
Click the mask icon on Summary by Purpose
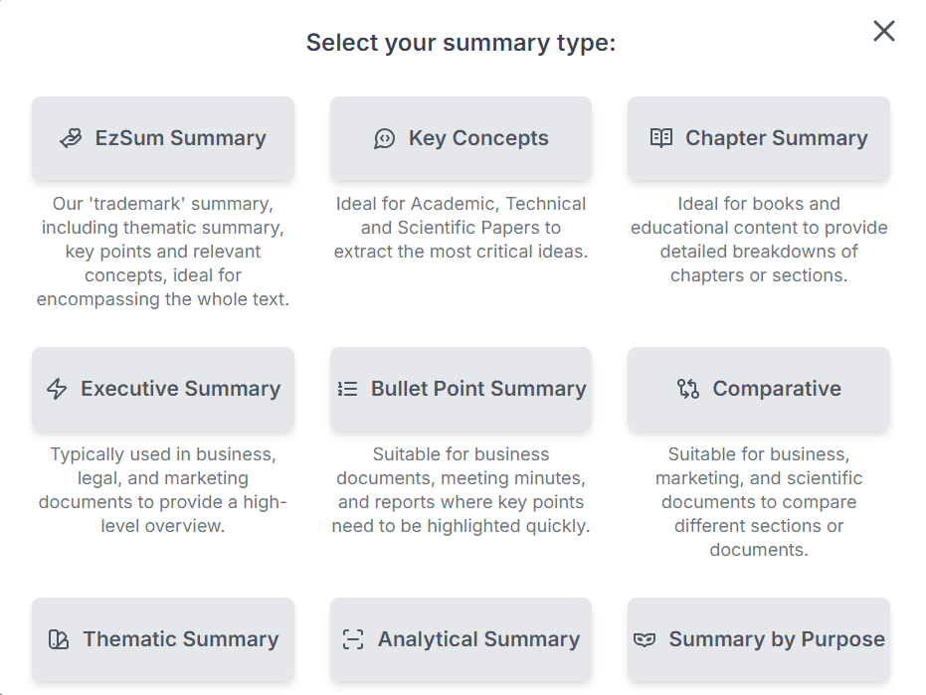645,639
